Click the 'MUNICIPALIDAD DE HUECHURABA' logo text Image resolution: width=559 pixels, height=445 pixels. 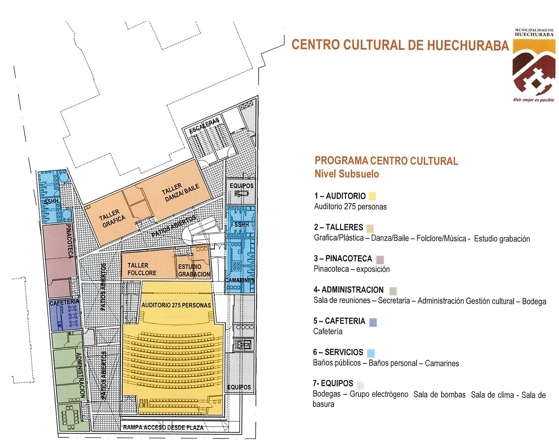pyautogui.click(x=534, y=32)
